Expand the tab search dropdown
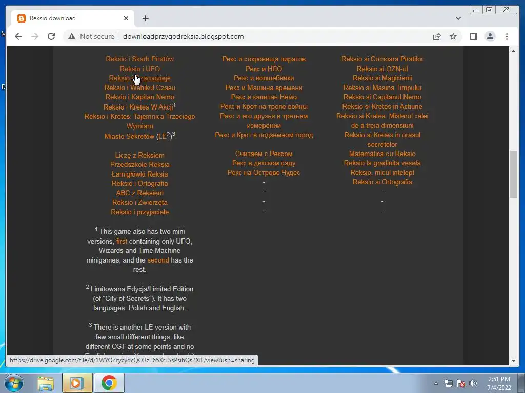 458,18
